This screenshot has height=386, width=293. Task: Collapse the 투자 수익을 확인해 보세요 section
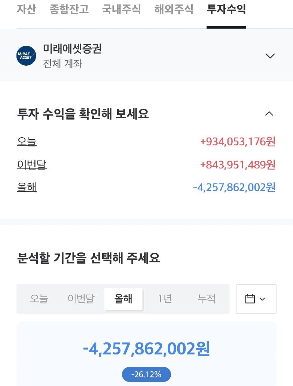pyautogui.click(x=269, y=114)
